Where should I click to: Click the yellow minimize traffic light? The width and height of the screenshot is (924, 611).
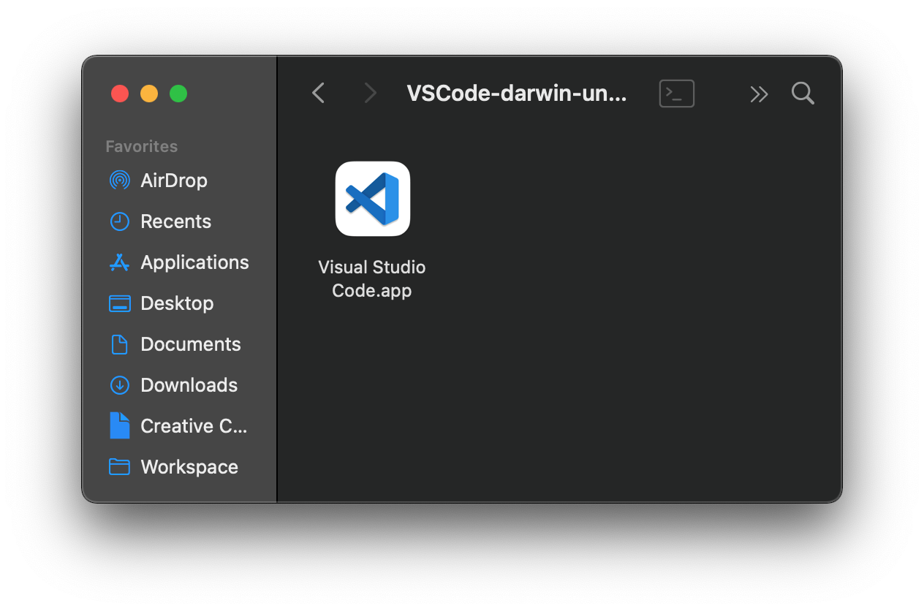click(x=148, y=94)
